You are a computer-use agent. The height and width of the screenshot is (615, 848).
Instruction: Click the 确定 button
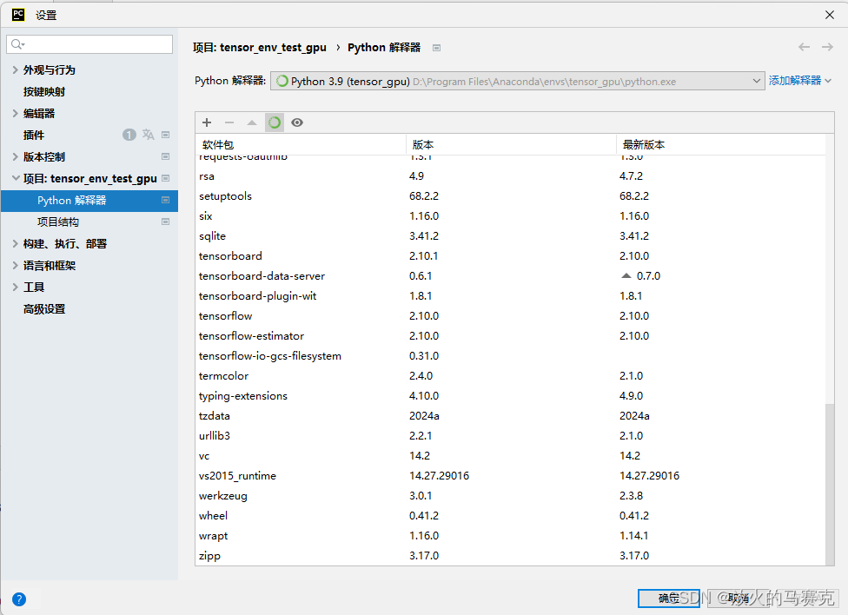pos(669,598)
